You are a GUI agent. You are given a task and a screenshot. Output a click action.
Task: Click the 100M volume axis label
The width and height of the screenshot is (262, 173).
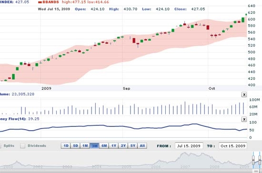point(254,100)
